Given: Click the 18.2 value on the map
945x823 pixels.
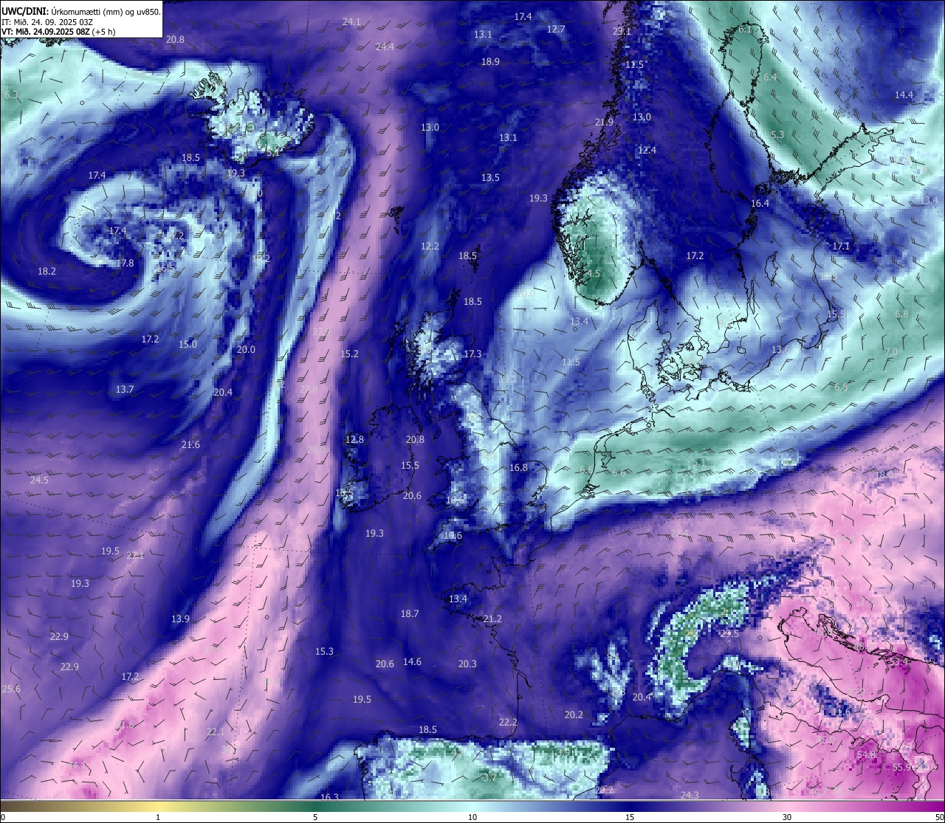Looking at the screenshot, I should (x=47, y=272).
